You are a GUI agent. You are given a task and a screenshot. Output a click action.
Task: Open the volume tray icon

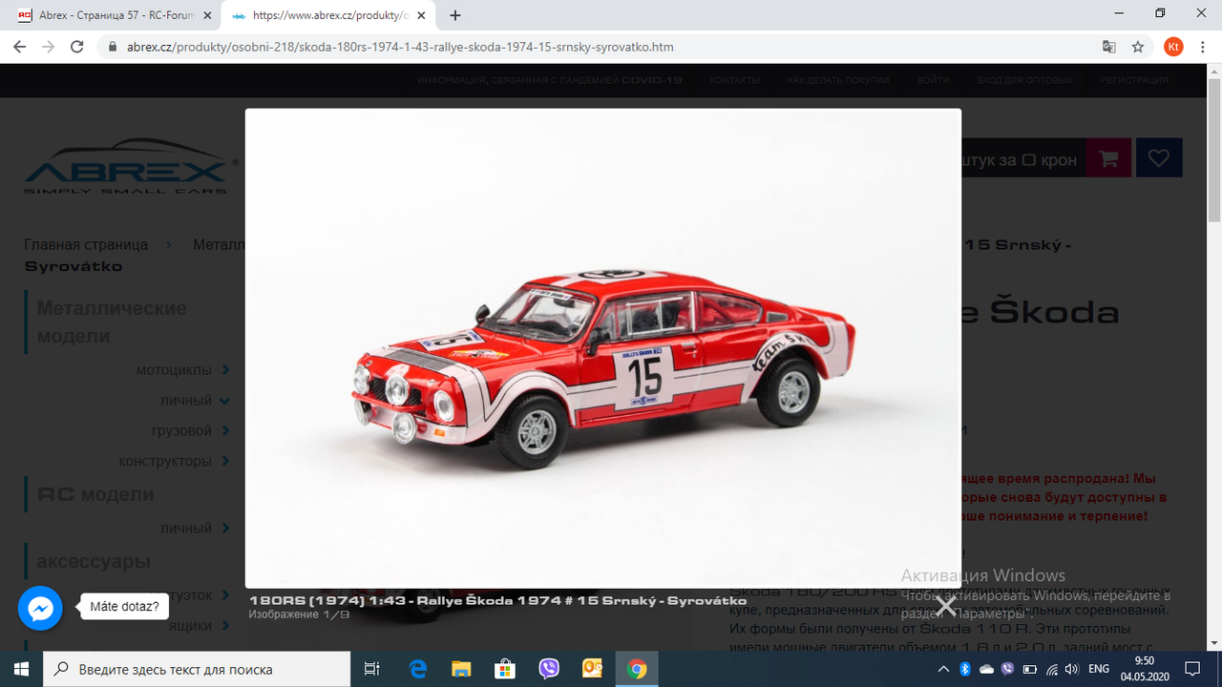tap(1073, 669)
